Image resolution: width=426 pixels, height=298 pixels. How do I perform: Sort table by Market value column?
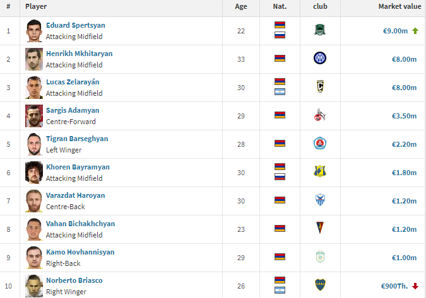(399, 6)
